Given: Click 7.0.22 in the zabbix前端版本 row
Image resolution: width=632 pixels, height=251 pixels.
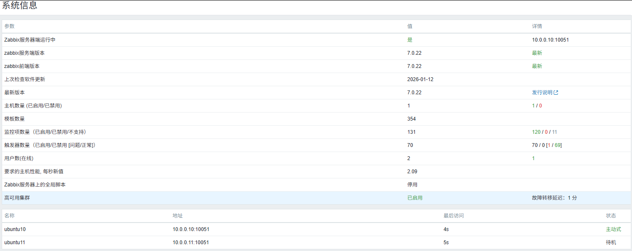Looking at the screenshot, I should click(414, 66).
